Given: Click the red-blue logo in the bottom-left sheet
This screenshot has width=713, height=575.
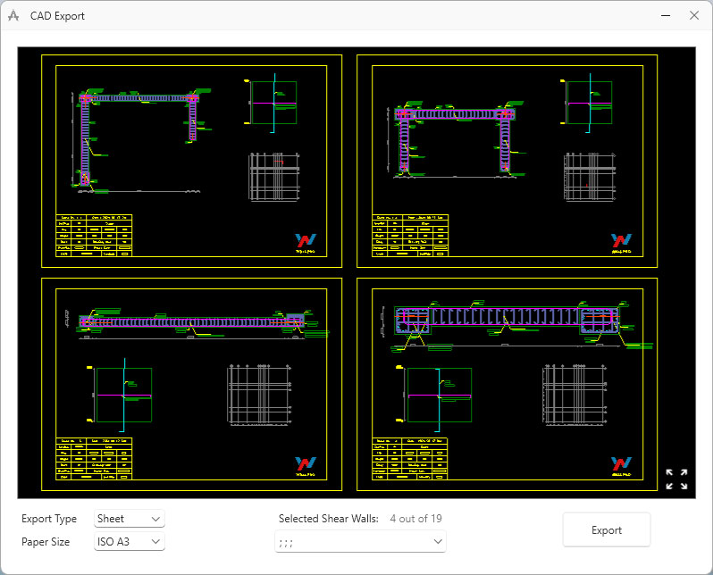Looking at the screenshot, I should click(306, 465).
